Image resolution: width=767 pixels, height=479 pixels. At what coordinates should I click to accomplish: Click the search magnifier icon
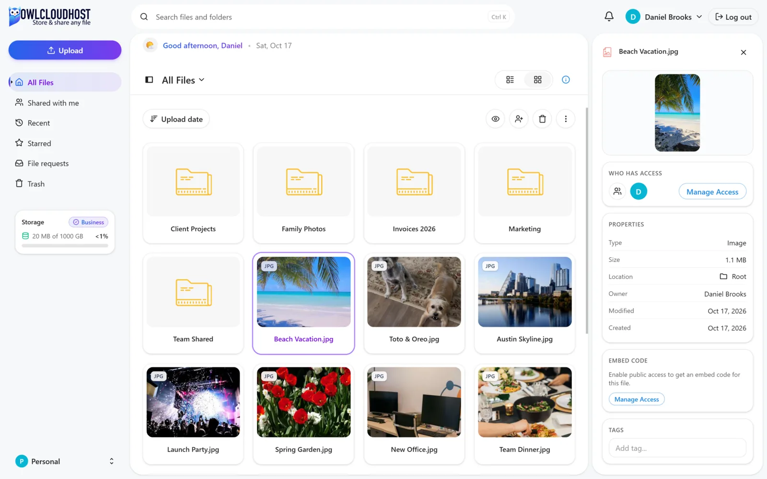pyautogui.click(x=144, y=17)
